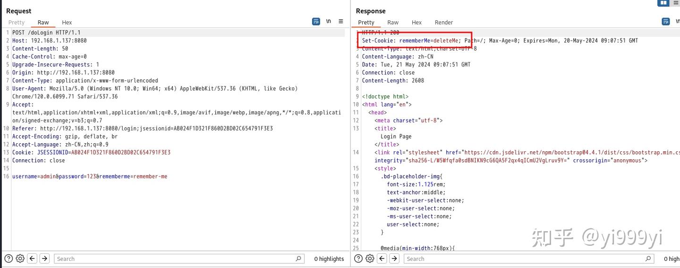Go to next match in Response search

click(394, 259)
